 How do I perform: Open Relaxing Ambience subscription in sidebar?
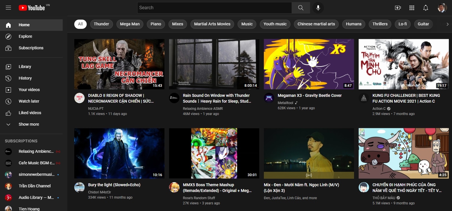pyautogui.click(x=31, y=151)
